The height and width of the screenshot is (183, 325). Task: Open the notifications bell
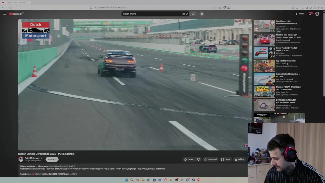(310, 14)
